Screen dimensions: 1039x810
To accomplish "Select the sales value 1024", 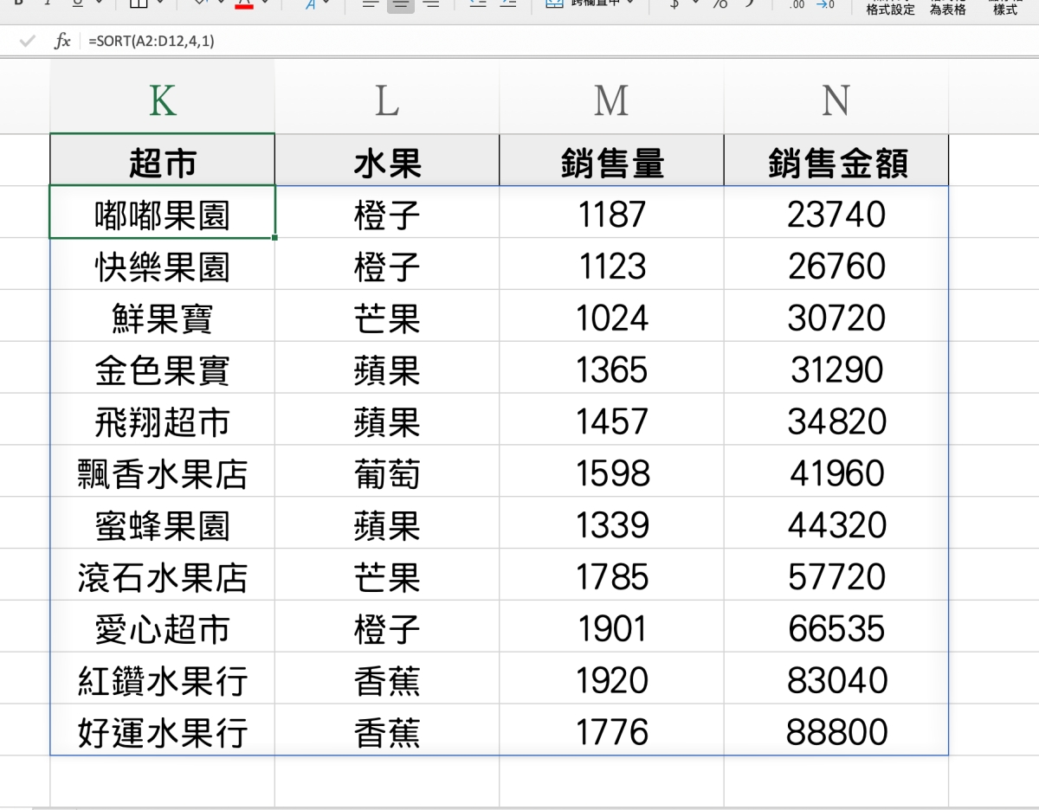I will [611, 316].
